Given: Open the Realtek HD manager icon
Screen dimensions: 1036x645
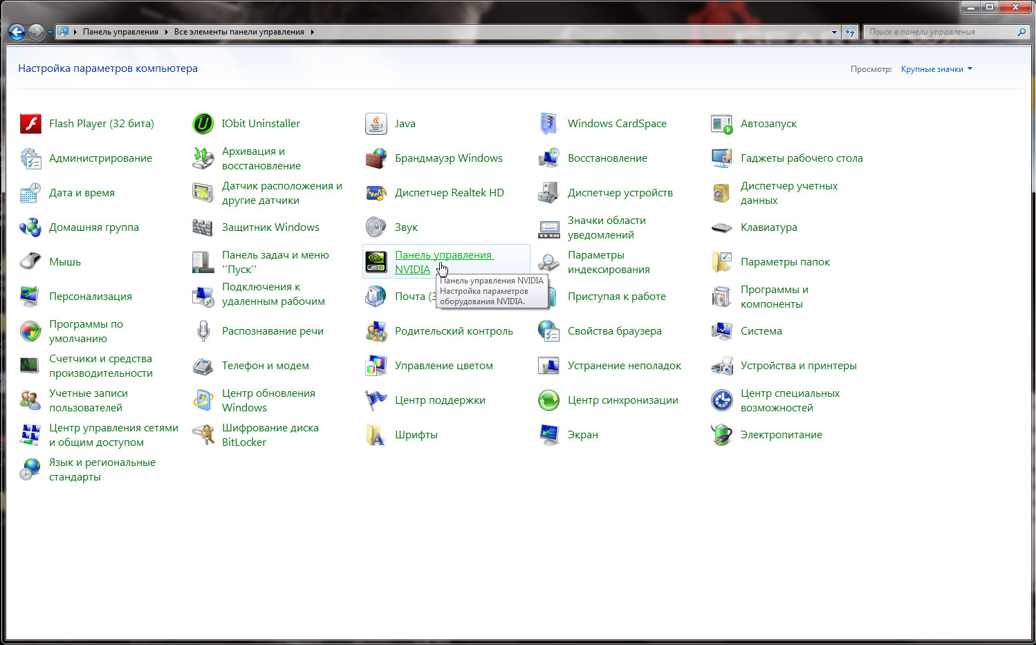Looking at the screenshot, I should click(x=376, y=193).
